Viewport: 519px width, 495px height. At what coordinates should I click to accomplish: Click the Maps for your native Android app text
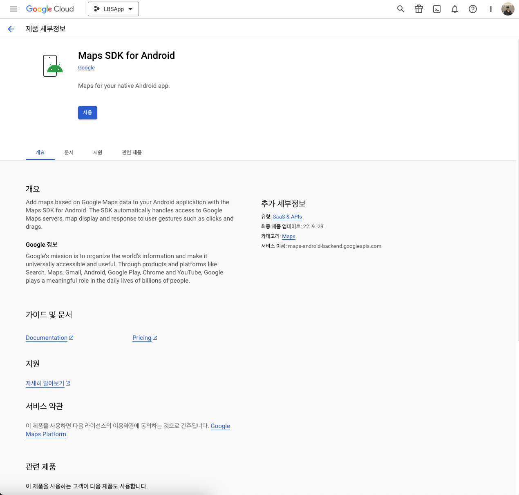[x=124, y=86]
